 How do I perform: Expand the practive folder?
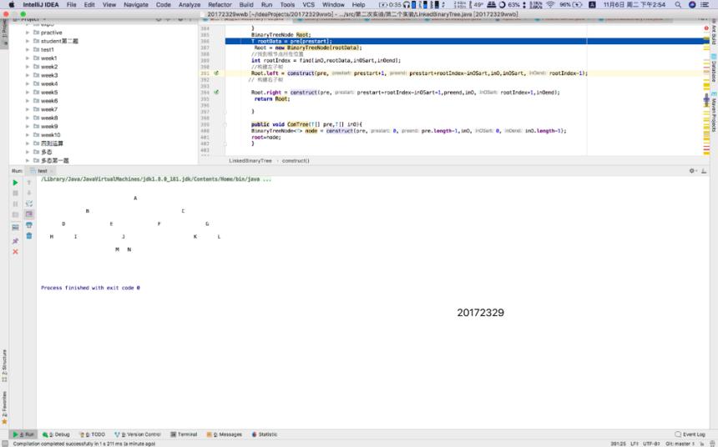click(28, 33)
